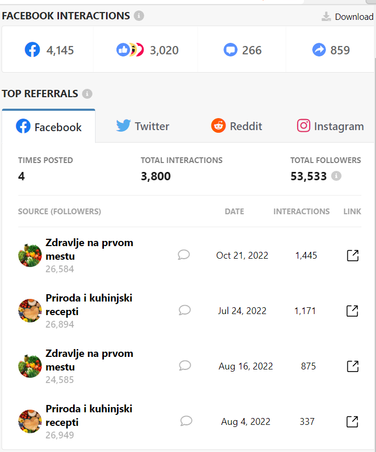The height and width of the screenshot is (452, 376).
Task: Click comment bubble icon on Oct 21 row
Action: (183, 255)
